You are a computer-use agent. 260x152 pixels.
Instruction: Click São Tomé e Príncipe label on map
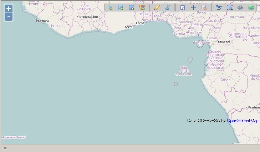(184, 71)
